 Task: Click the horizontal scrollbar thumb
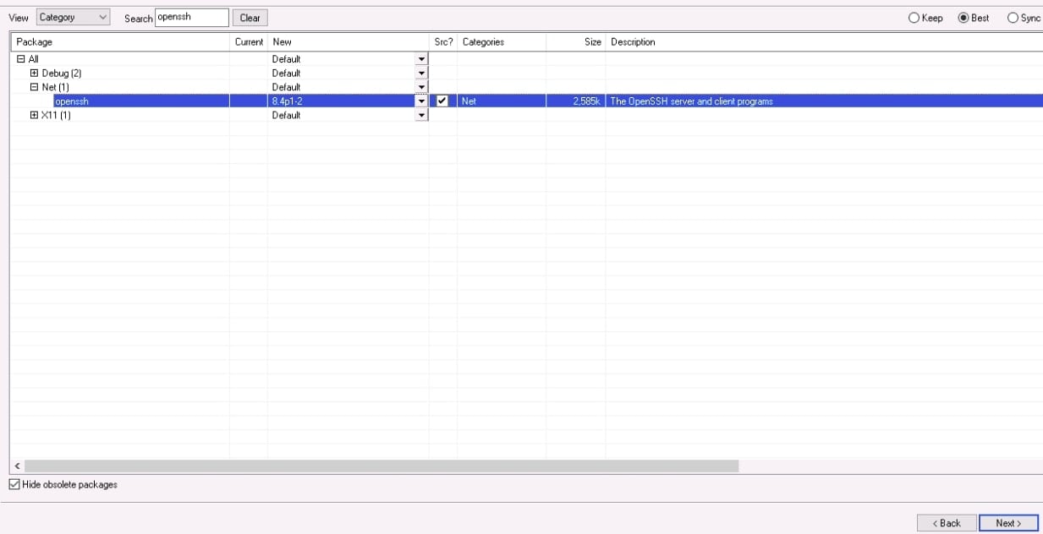[382, 466]
